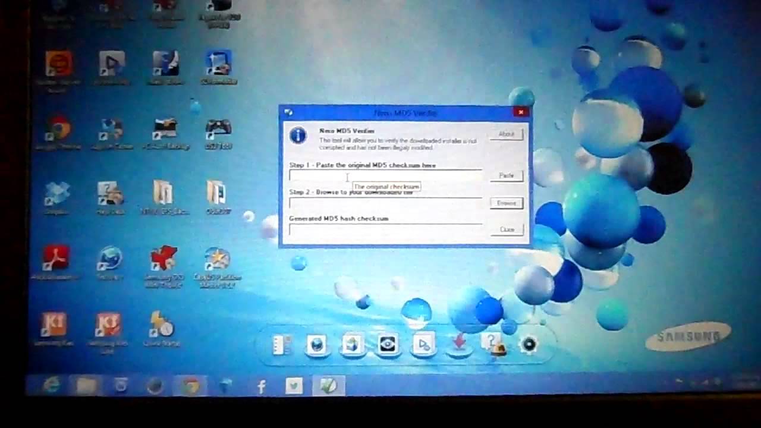Viewport: 761px width, 428px height.
Task: Open the play-triangle media desktop shortcut
Action: tap(111, 64)
